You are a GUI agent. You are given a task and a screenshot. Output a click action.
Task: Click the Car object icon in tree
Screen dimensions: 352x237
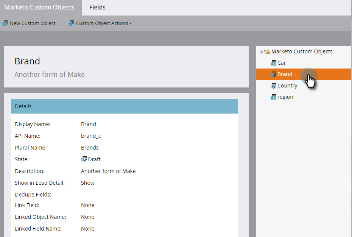coord(273,63)
